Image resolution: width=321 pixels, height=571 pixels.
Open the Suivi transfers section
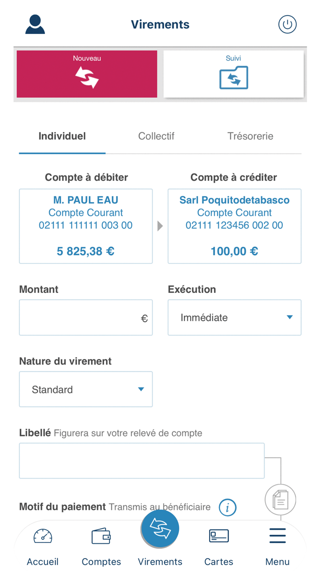pyautogui.click(x=234, y=73)
